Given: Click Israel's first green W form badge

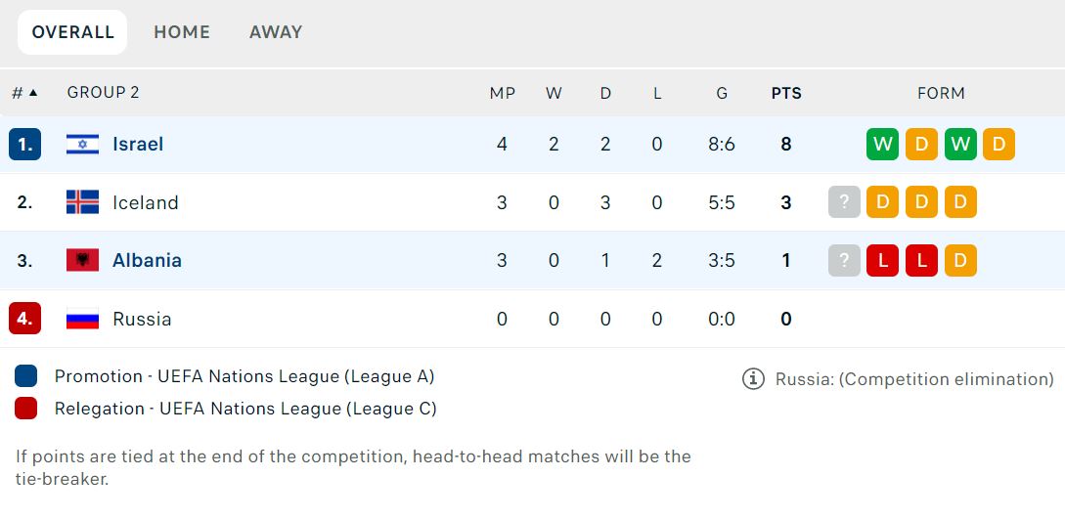Looking at the screenshot, I should (x=882, y=145).
